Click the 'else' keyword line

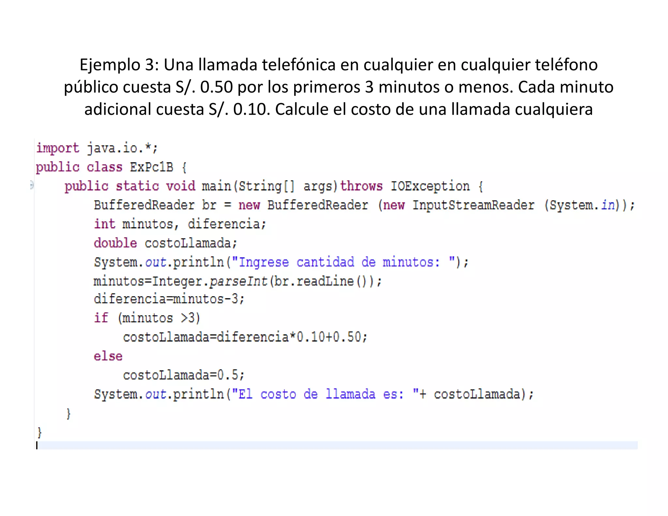[x=108, y=356]
